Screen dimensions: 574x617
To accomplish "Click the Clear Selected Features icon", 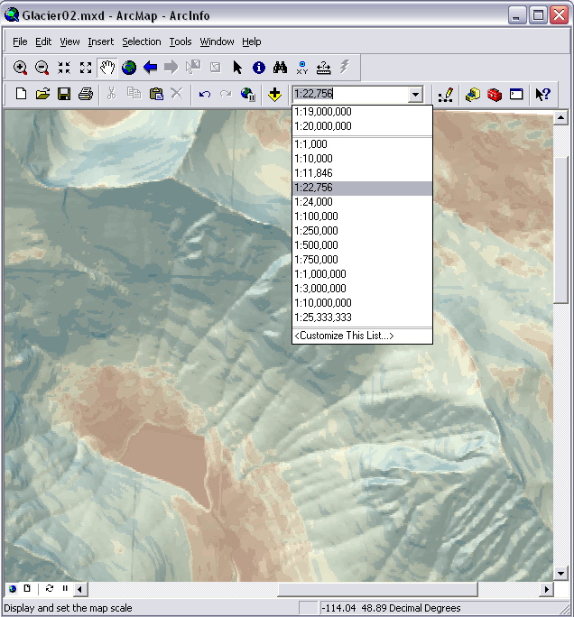I will pos(215,68).
